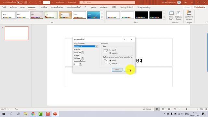Click the Save icon in title bar

pyautogui.click(x=26, y=3)
